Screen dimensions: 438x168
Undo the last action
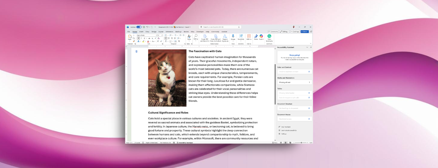(147, 27)
